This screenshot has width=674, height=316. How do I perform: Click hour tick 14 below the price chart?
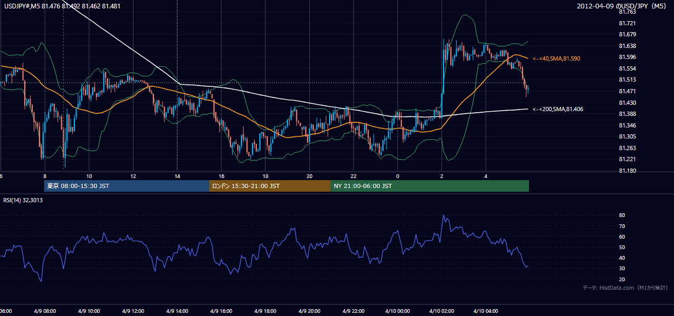coord(177,176)
